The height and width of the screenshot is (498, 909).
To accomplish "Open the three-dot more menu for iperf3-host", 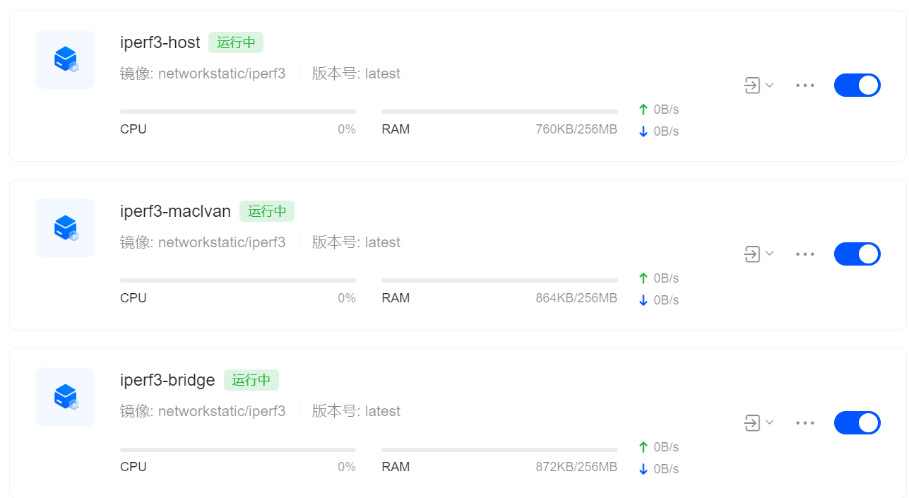I will click(805, 85).
